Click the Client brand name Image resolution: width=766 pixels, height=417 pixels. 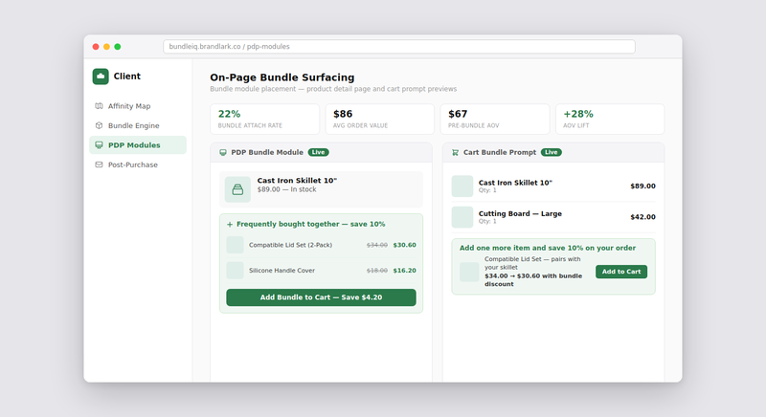(x=127, y=77)
